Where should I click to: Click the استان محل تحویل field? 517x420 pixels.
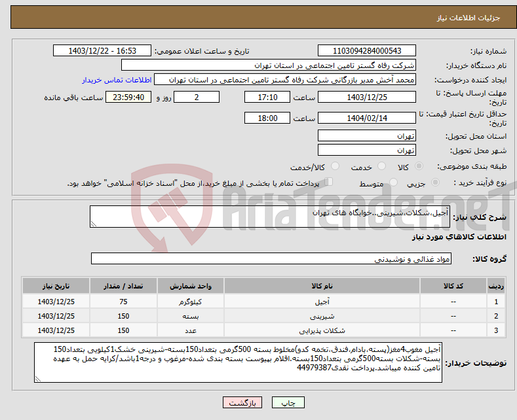pyautogui.click(x=366, y=136)
